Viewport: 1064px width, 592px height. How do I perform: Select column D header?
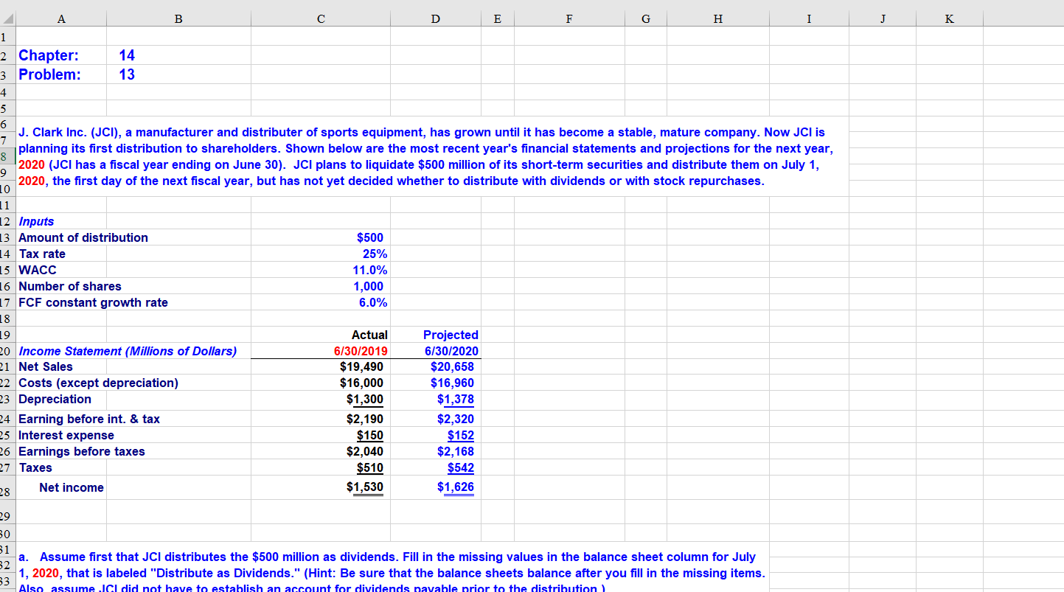coord(437,19)
